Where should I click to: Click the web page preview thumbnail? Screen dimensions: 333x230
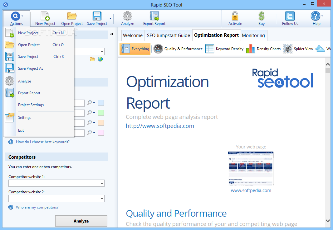251,168
